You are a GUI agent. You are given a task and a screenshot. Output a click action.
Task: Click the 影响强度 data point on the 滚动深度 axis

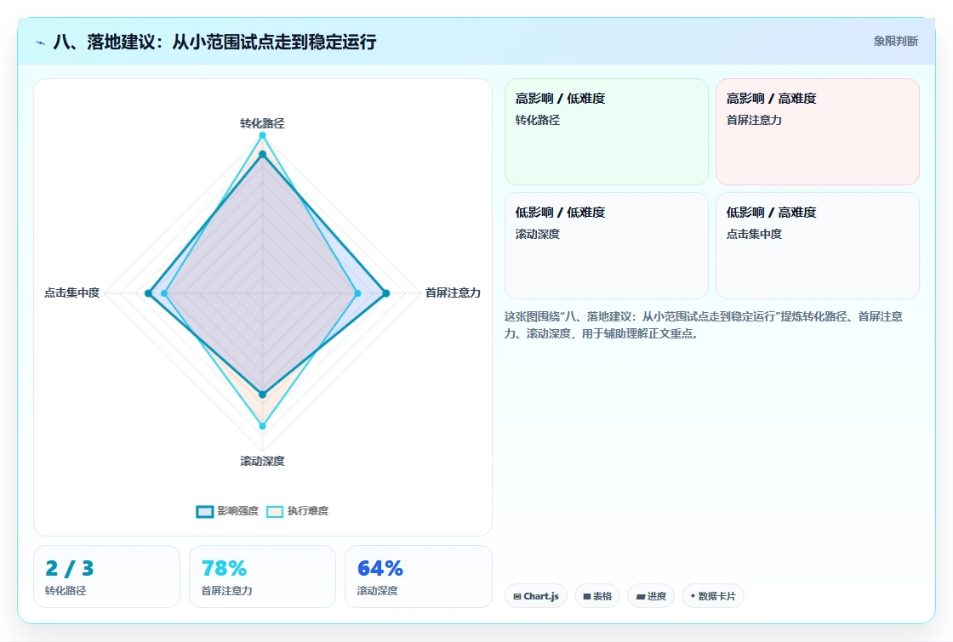tap(263, 395)
